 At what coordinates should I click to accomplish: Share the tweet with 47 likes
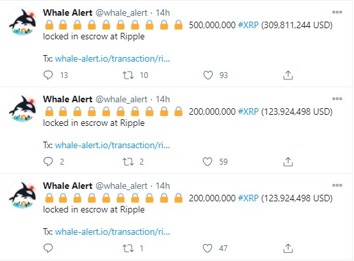click(x=288, y=249)
